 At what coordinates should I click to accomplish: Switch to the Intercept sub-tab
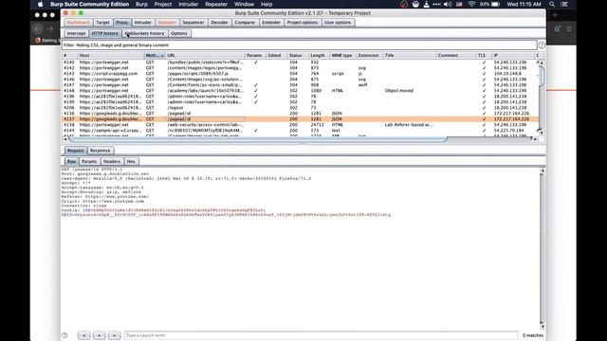[x=76, y=33]
